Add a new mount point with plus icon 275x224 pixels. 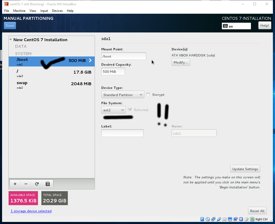point(15,184)
